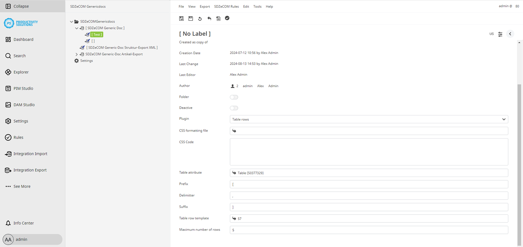Click the Refresh icon in the toolbar

[x=200, y=18]
